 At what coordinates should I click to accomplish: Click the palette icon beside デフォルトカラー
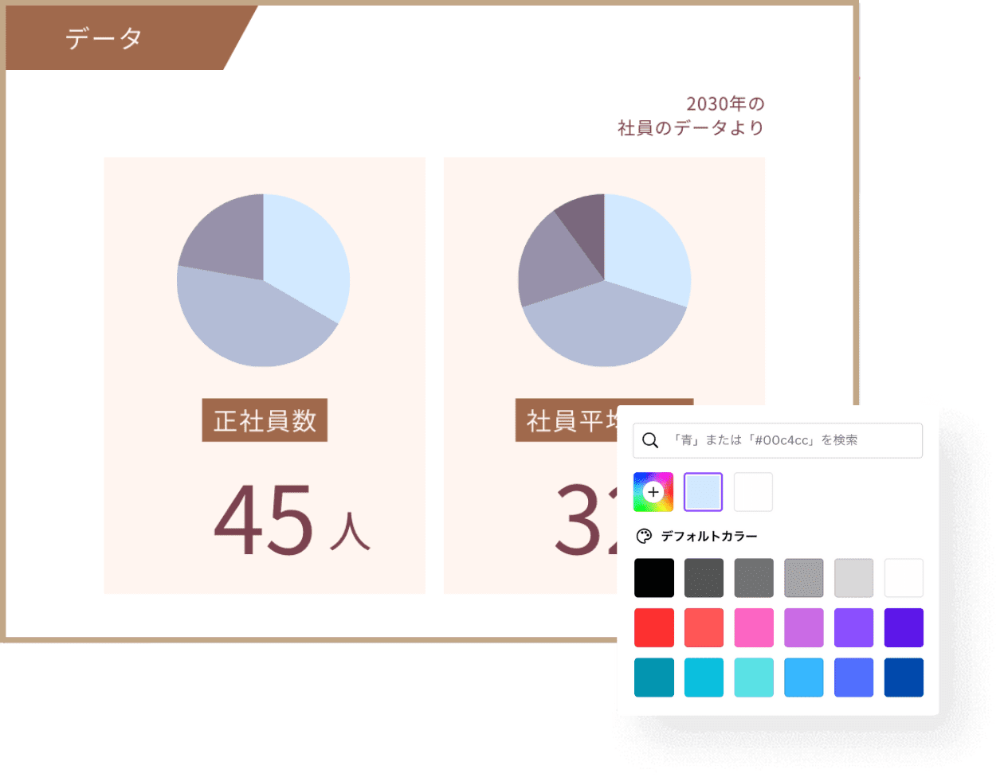click(x=645, y=536)
